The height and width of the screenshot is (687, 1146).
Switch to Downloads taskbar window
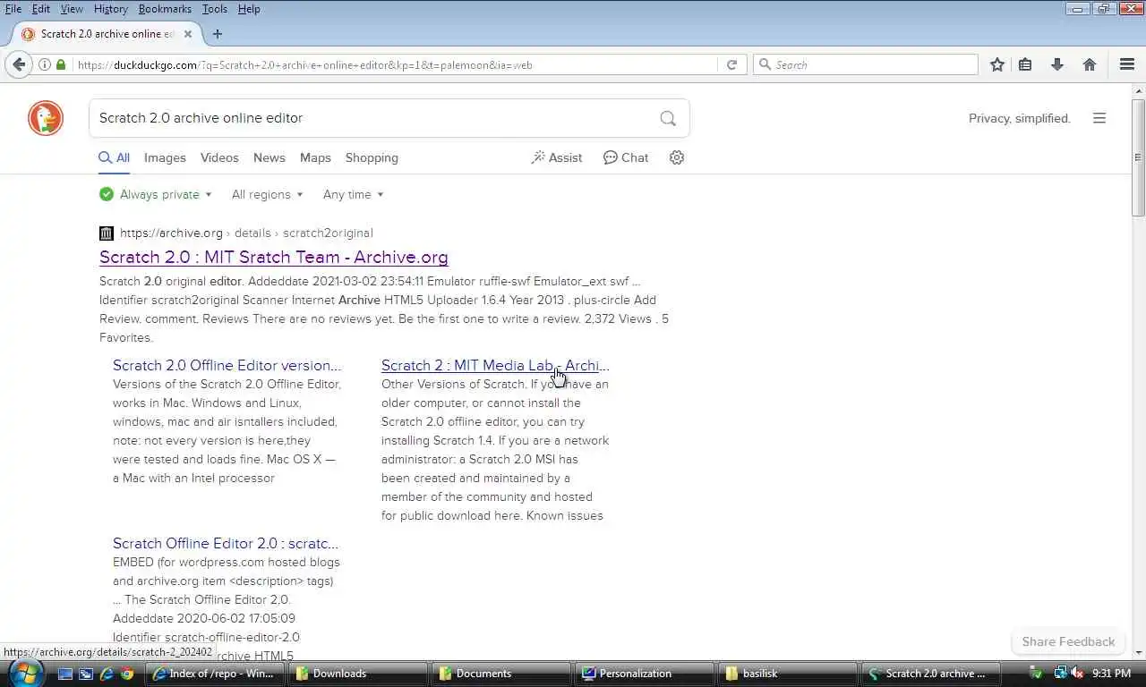358,673
